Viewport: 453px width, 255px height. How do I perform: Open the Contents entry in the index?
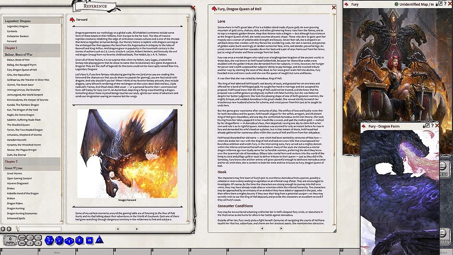[x=12, y=31]
